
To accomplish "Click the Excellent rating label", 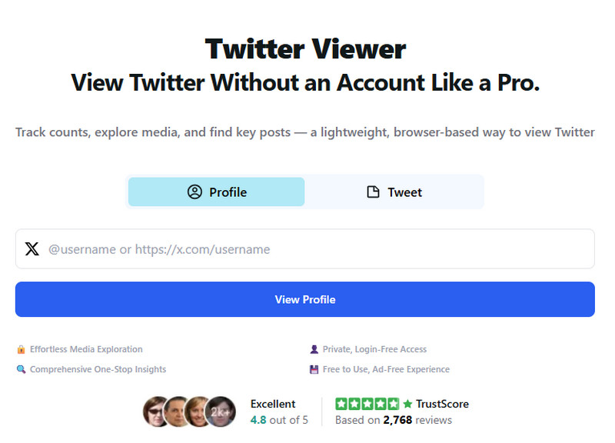I will 273,404.
